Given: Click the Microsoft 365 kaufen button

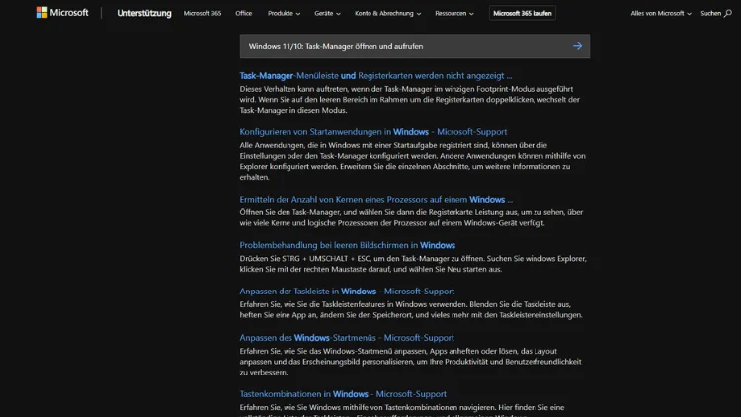Looking at the screenshot, I should 523,13.
